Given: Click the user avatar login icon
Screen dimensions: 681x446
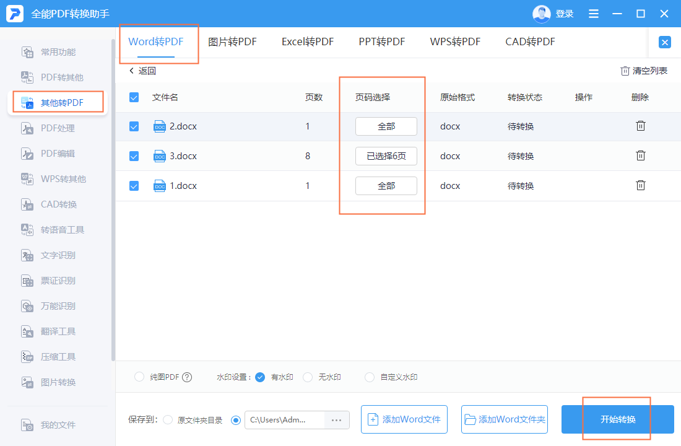Looking at the screenshot, I should pyautogui.click(x=541, y=14).
